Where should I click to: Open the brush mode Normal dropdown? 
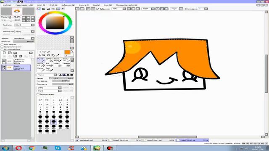click(47, 75)
